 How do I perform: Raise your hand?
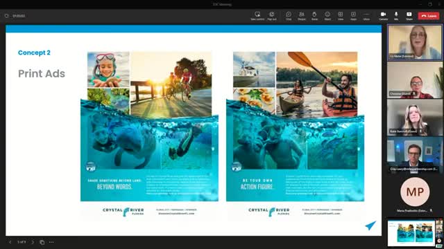[314, 16]
